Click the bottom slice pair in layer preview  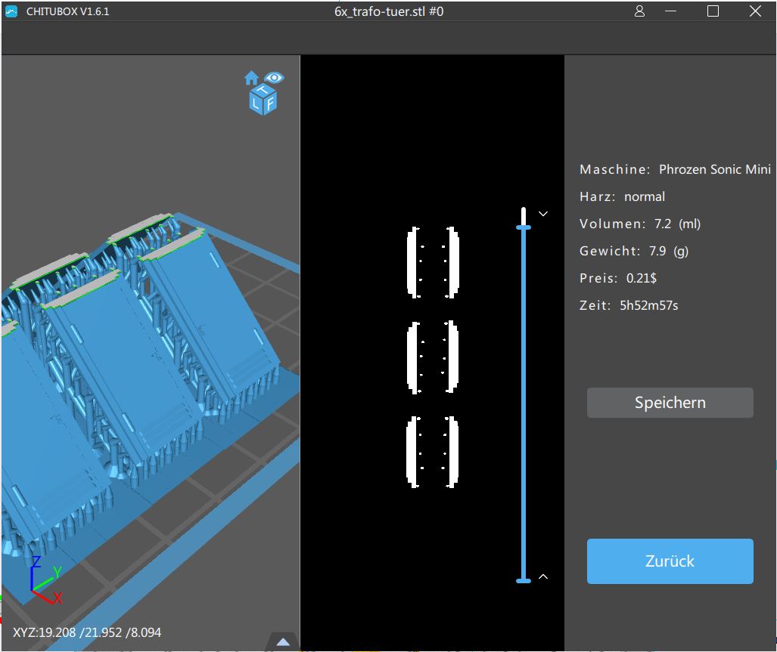pos(432,452)
